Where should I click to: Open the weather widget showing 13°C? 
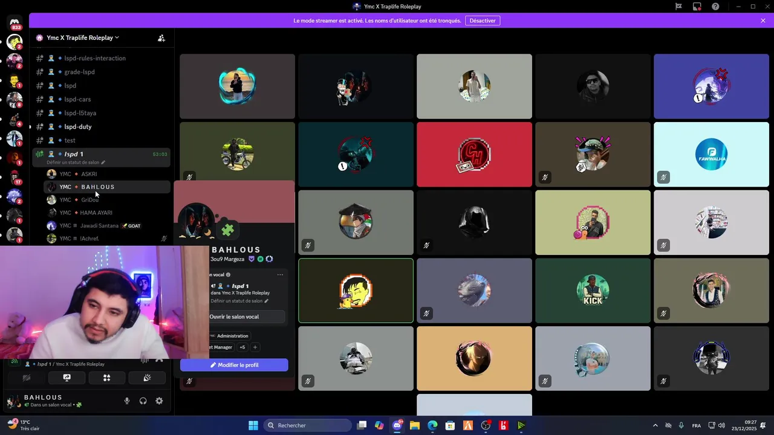tap(24, 425)
